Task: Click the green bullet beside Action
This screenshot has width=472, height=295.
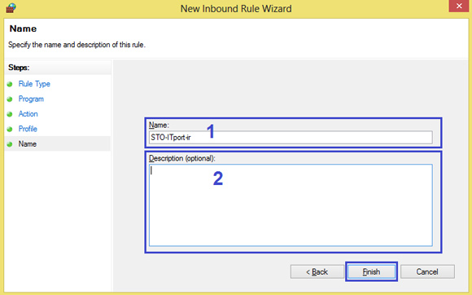Action: [x=10, y=114]
